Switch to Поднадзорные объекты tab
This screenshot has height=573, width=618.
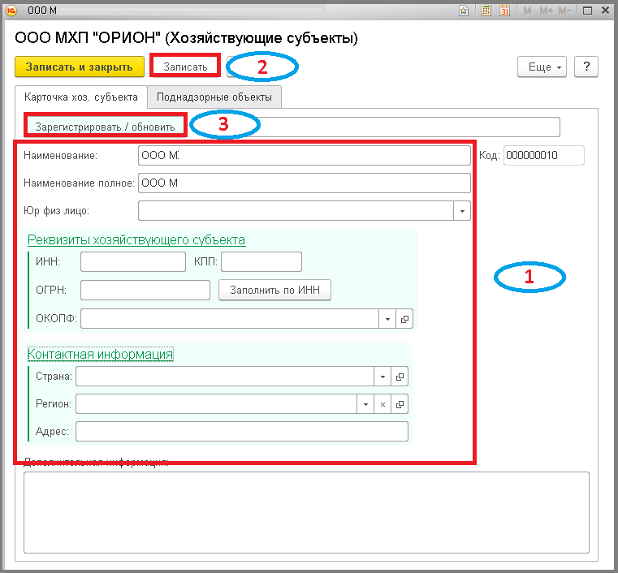214,97
